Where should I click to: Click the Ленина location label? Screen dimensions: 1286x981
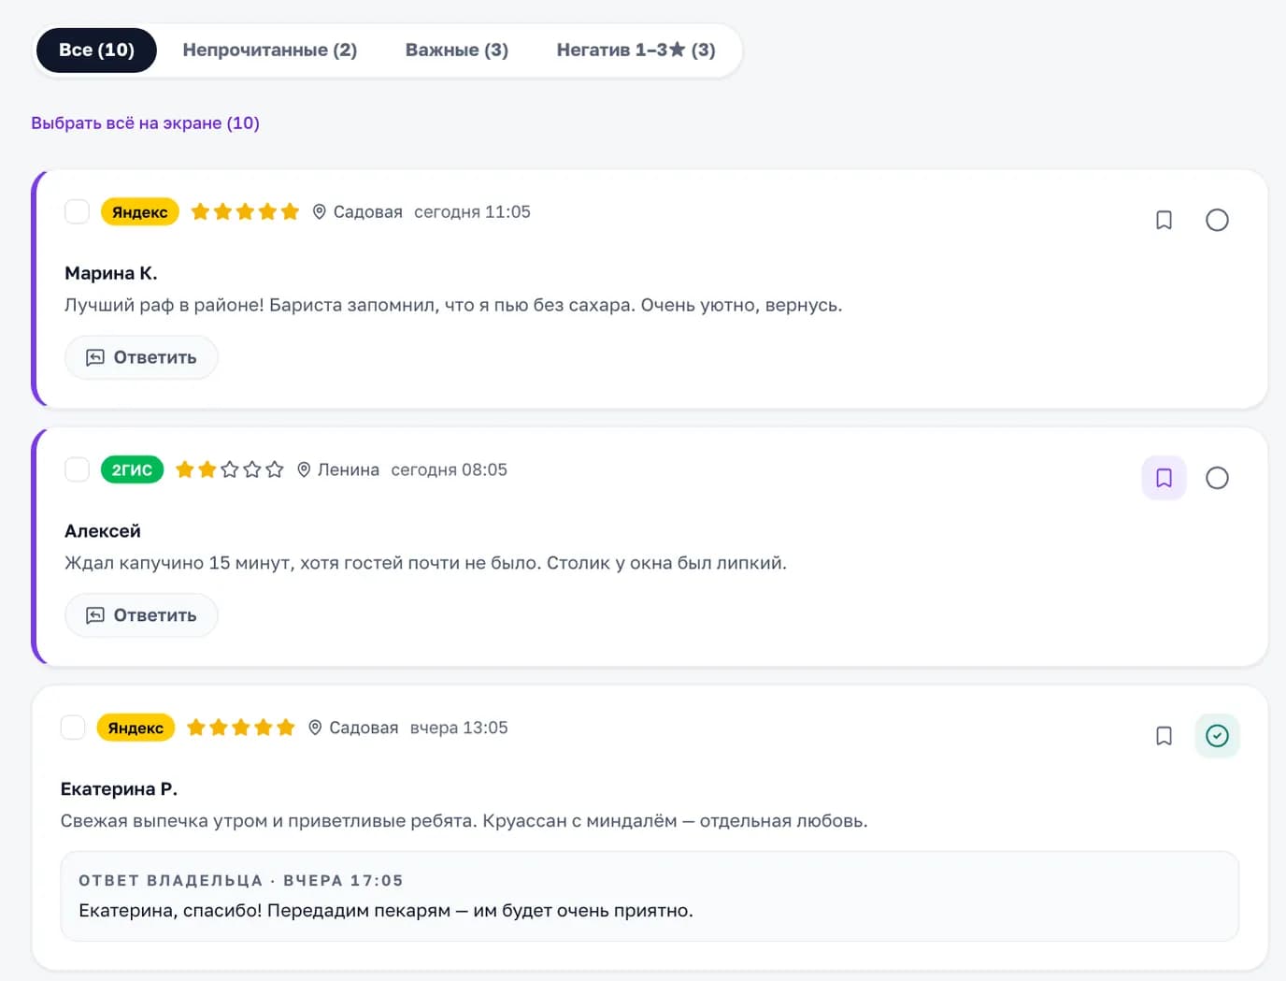pyautogui.click(x=337, y=469)
